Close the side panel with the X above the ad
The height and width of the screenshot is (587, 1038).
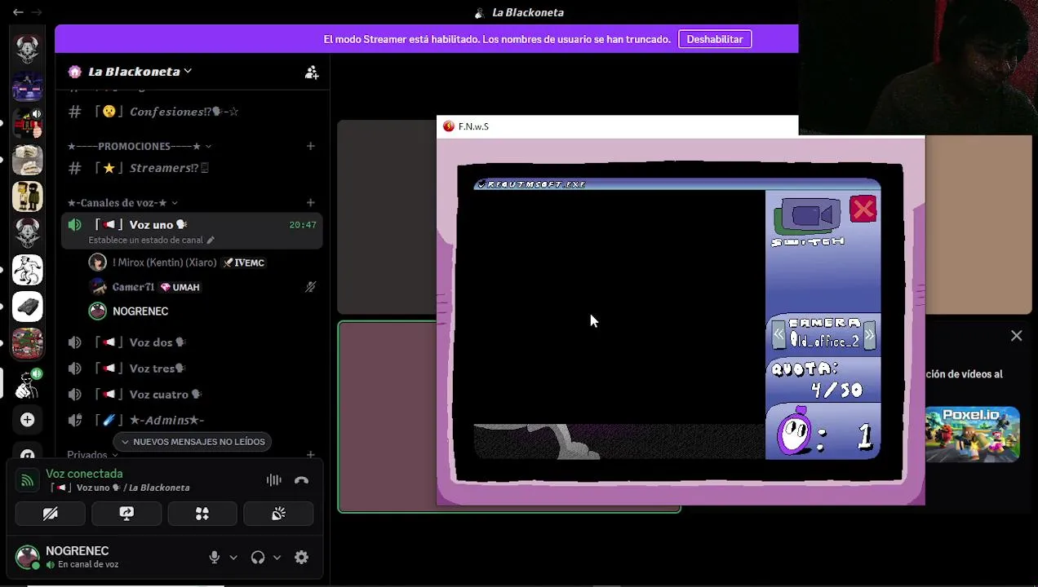click(1016, 336)
